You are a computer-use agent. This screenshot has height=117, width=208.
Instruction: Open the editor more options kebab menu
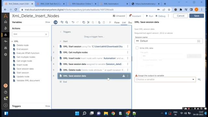coord(168,16)
